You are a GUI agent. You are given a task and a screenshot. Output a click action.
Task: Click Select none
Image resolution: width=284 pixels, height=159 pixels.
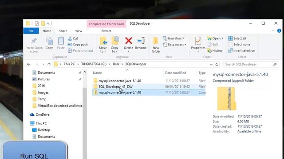(x=239, y=45)
